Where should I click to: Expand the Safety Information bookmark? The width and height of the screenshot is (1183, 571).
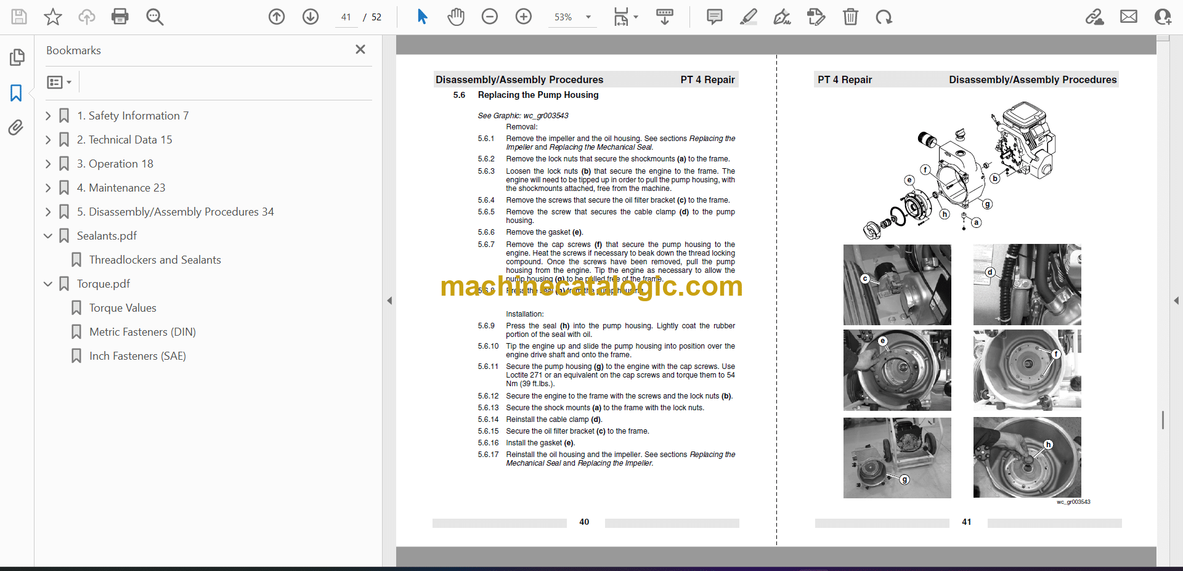point(48,116)
